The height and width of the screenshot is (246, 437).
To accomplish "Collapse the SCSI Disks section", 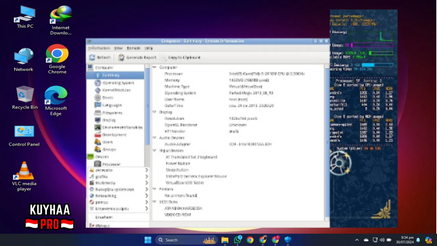I will point(154,202).
